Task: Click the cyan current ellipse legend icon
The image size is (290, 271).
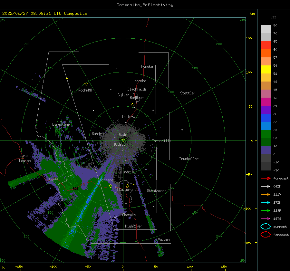Action: 266,227
